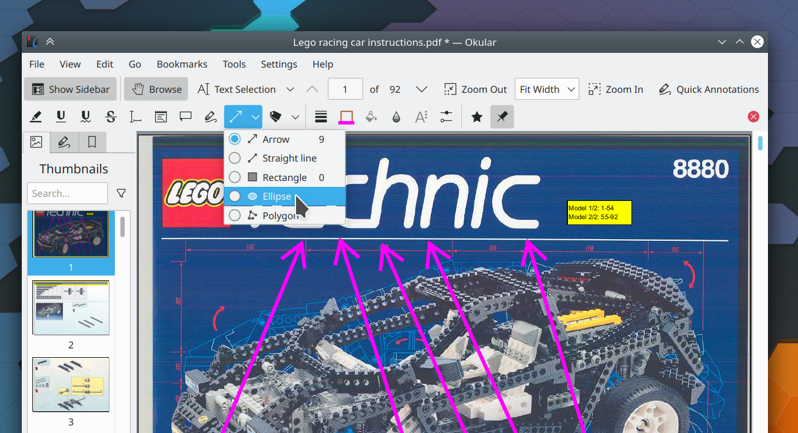798x433 pixels.
Task: Choose the Ellipse shape option
Action: tap(235, 196)
